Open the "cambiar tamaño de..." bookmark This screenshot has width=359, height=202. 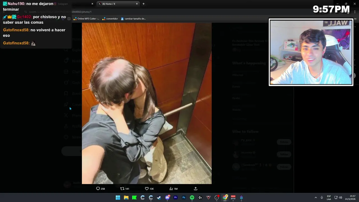click(133, 19)
